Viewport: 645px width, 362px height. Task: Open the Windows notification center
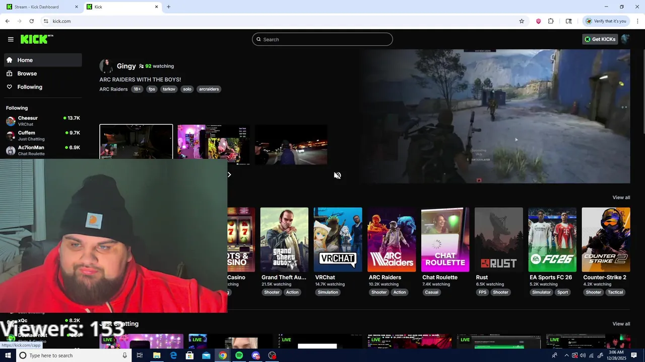[634, 355]
